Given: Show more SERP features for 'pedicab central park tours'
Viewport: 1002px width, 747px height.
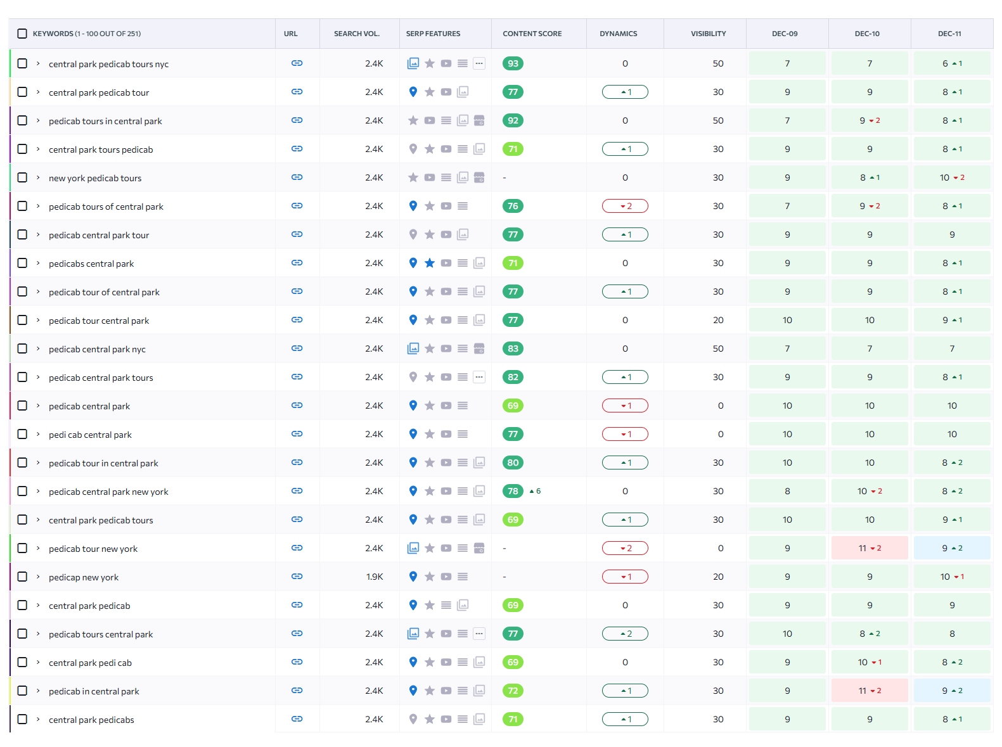Looking at the screenshot, I should coord(479,377).
